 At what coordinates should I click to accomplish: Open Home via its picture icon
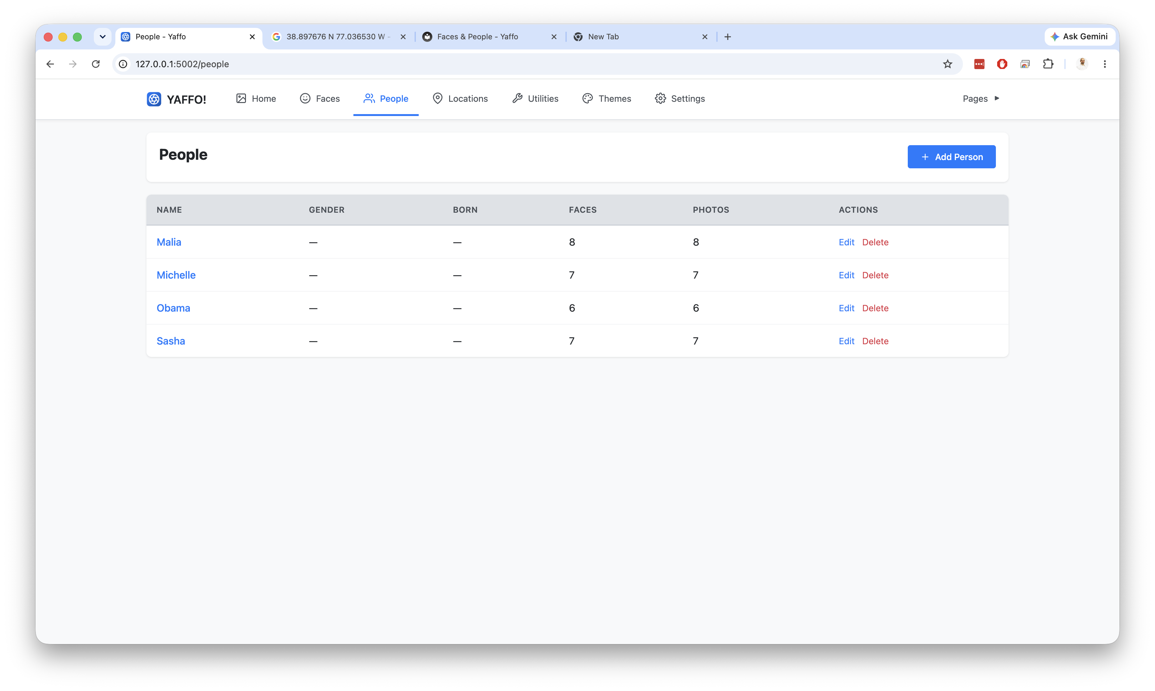click(x=241, y=98)
